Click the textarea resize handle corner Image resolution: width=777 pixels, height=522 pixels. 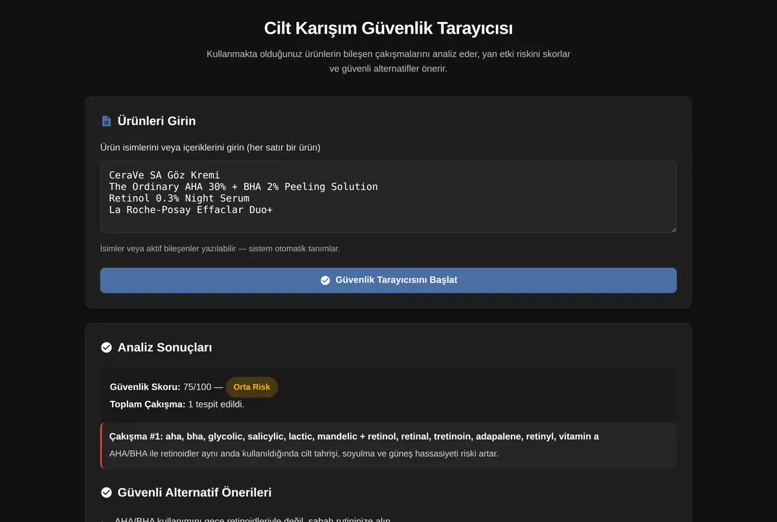tap(672, 229)
